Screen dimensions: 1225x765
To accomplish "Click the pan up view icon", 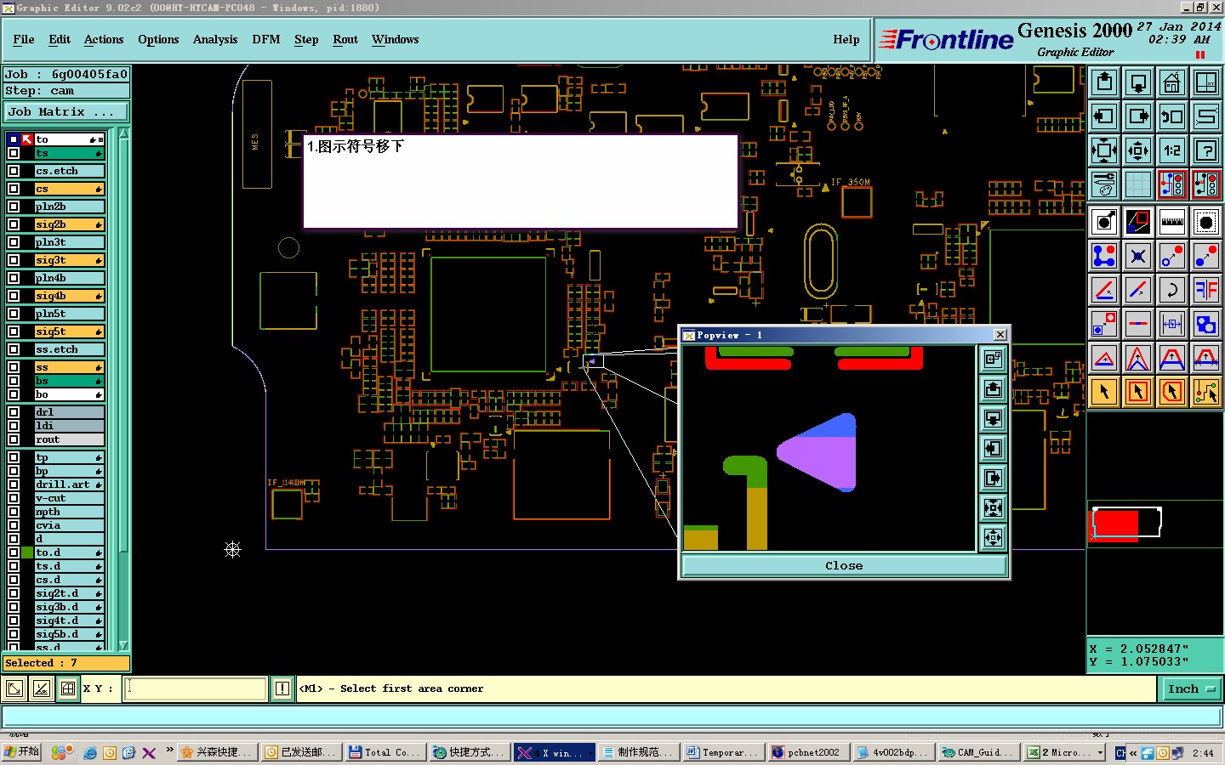I will click(x=1104, y=82).
